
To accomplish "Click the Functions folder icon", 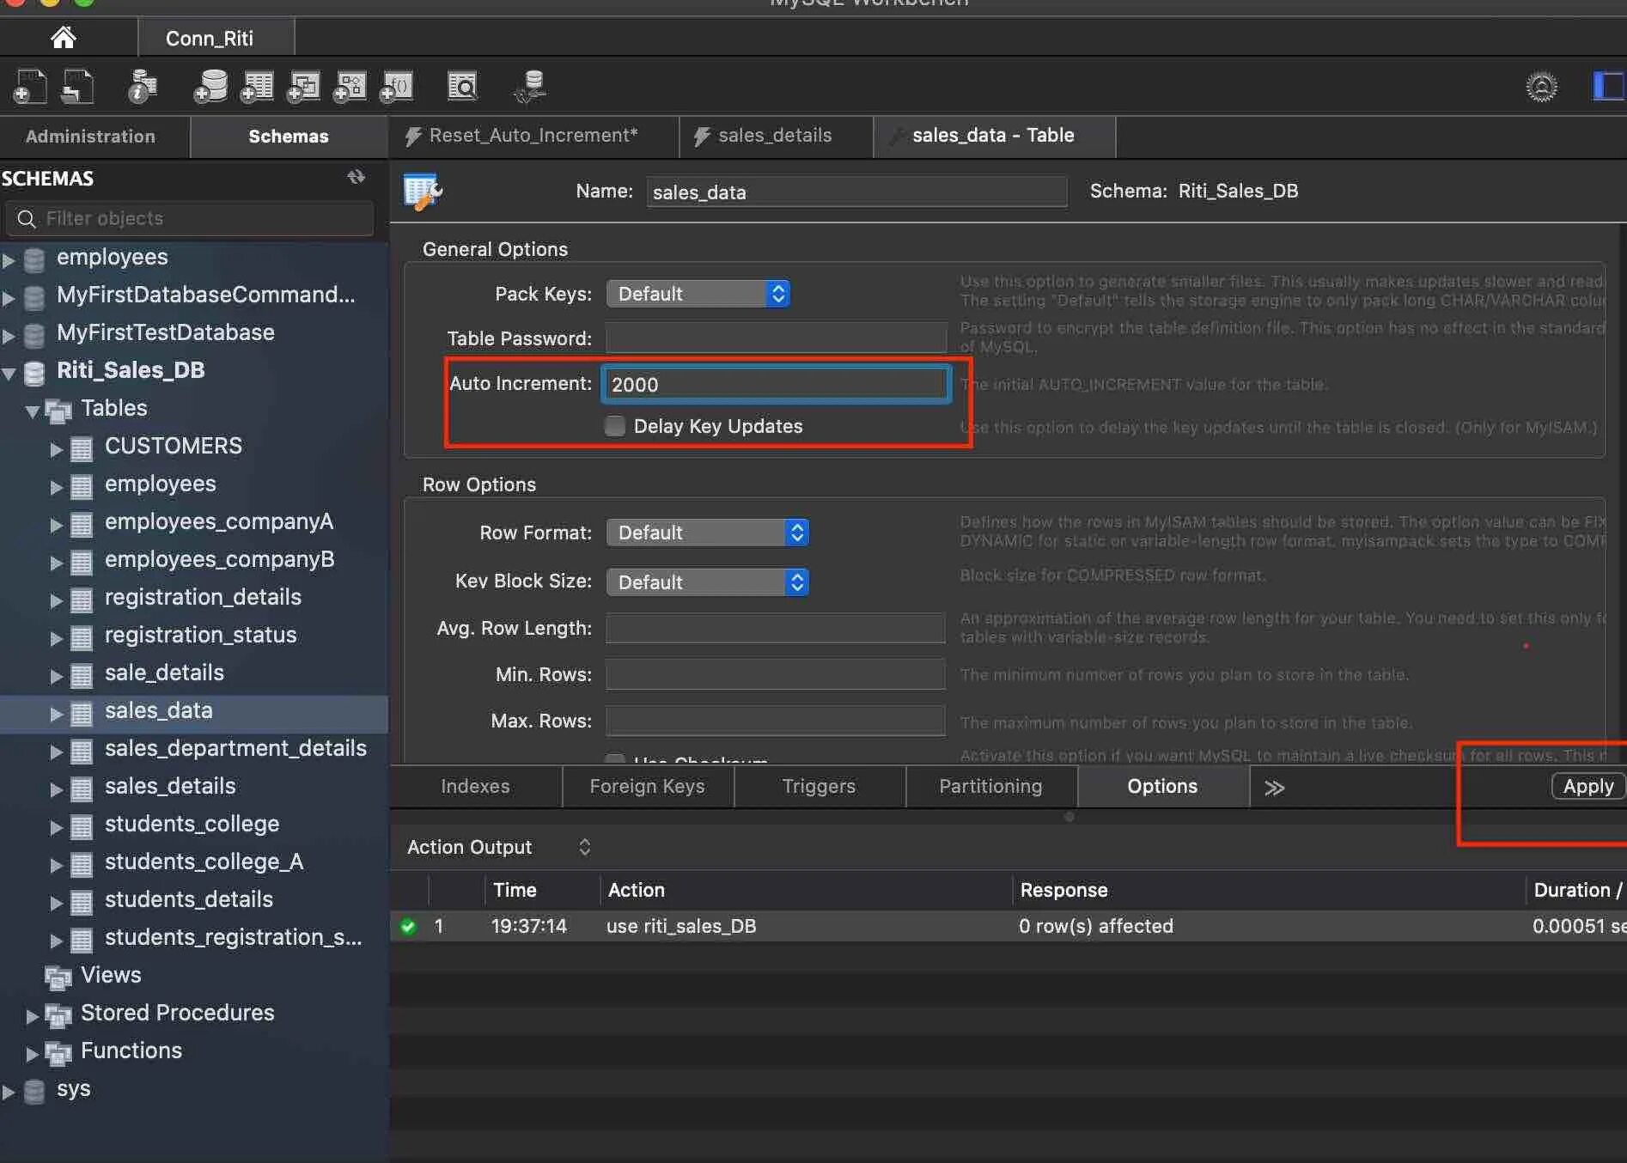I will 58,1052.
